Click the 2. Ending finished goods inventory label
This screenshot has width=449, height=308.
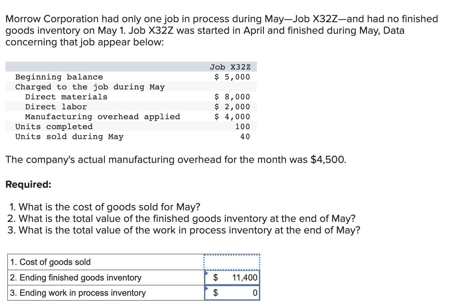tap(75, 278)
